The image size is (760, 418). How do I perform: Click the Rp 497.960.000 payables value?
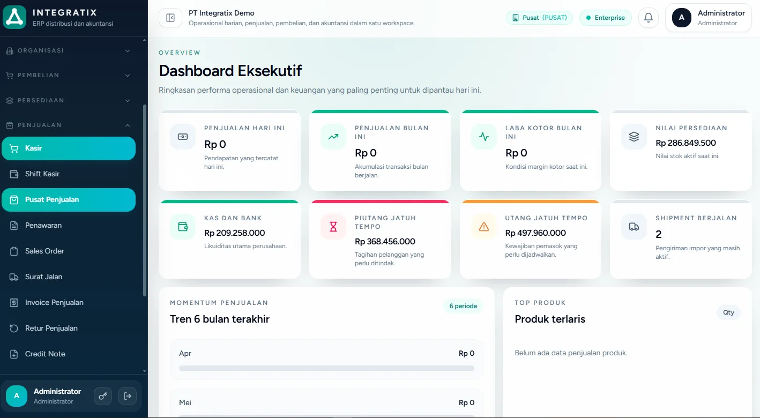click(x=535, y=233)
